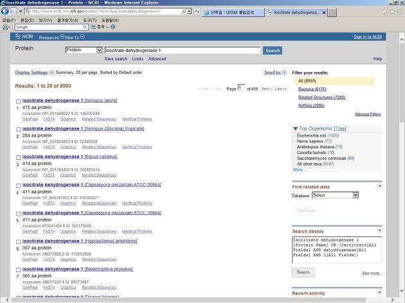Open Graphics for the Equus caballus result
405x303 pixels.
coord(68,175)
